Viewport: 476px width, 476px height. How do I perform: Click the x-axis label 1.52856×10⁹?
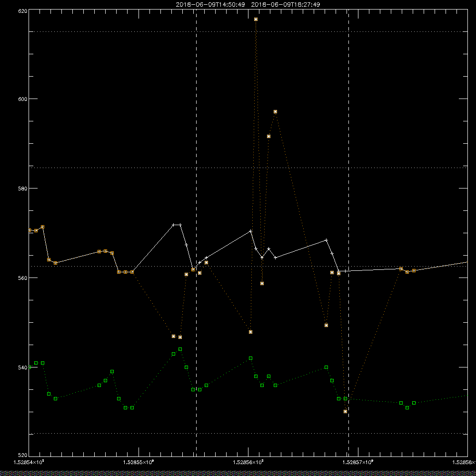pyautogui.click(x=248, y=462)
